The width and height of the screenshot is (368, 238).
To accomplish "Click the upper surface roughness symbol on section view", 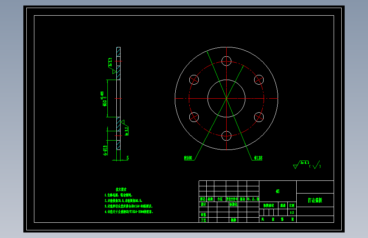I will (x=112, y=66).
